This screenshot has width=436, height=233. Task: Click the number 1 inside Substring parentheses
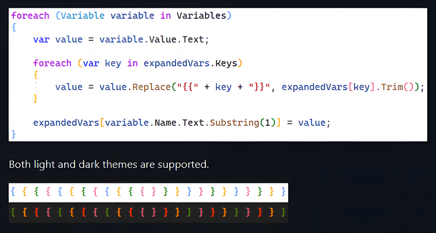tap(268, 123)
